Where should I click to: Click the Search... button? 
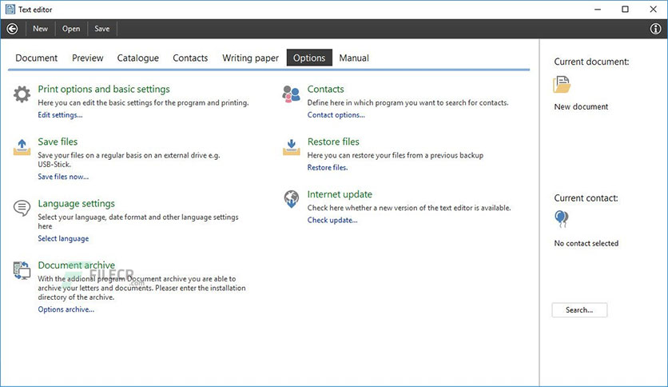tap(579, 310)
